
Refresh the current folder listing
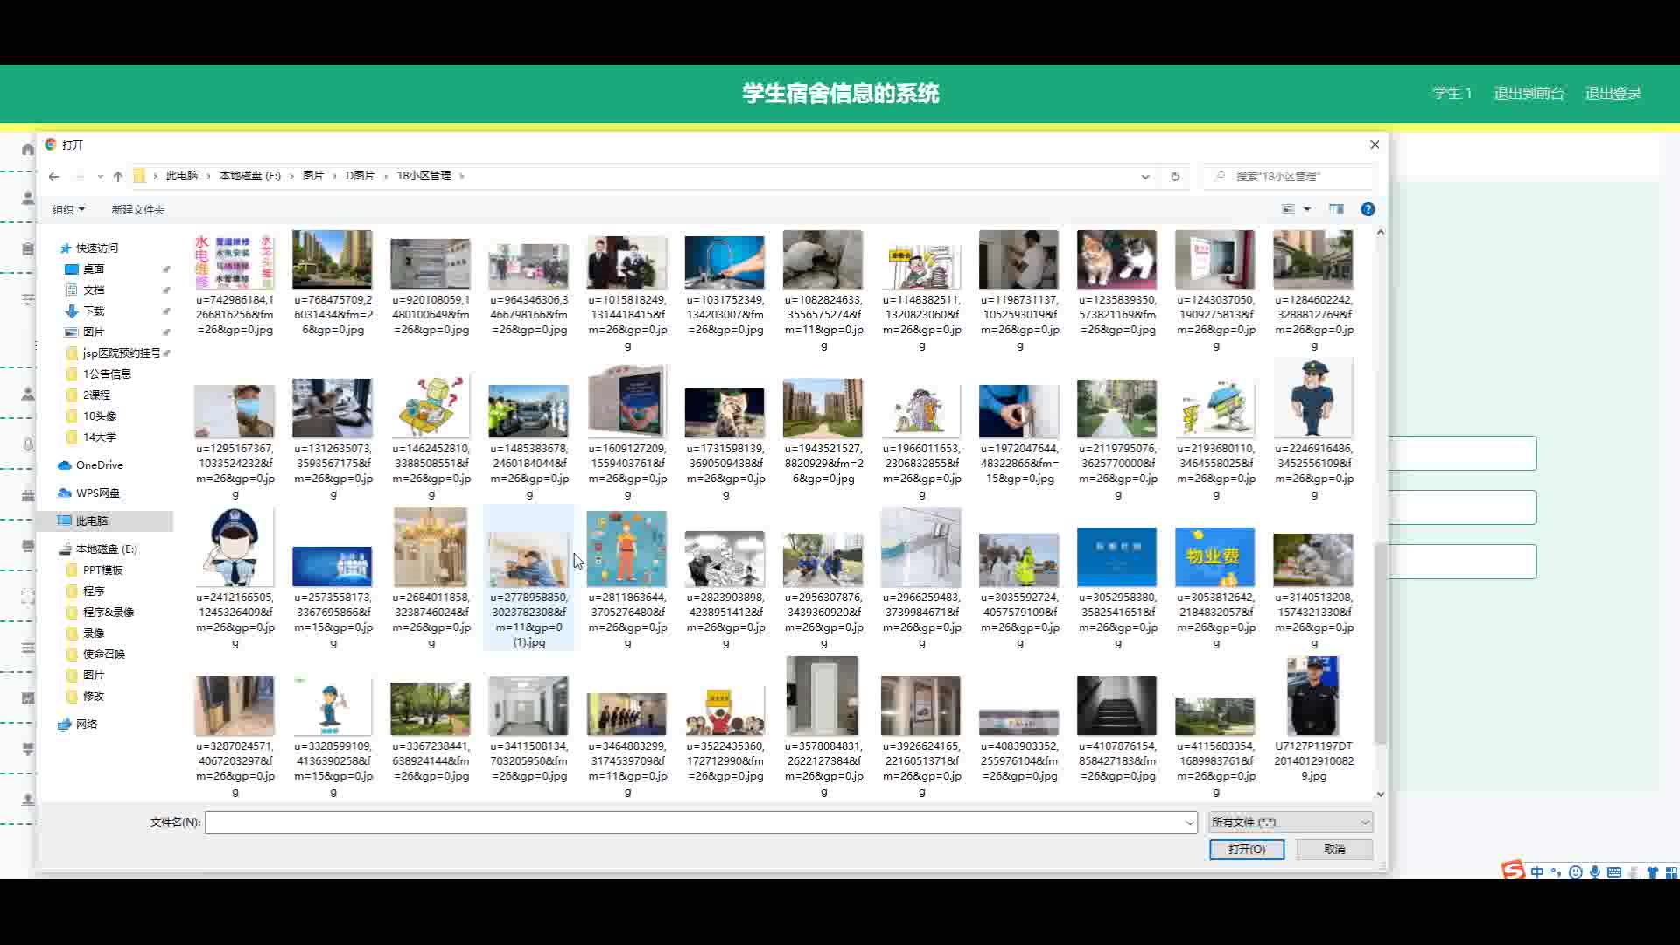(1175, 177)
